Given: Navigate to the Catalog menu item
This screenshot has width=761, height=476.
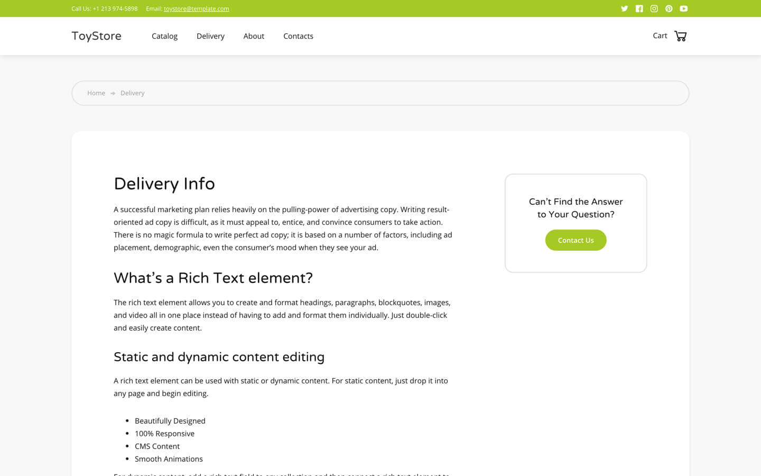Looking at the screenshot, I should [x=164, y=36].
